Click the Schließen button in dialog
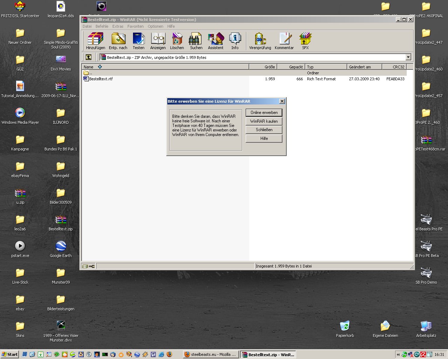The image size is (448, 359). (264, 130)
